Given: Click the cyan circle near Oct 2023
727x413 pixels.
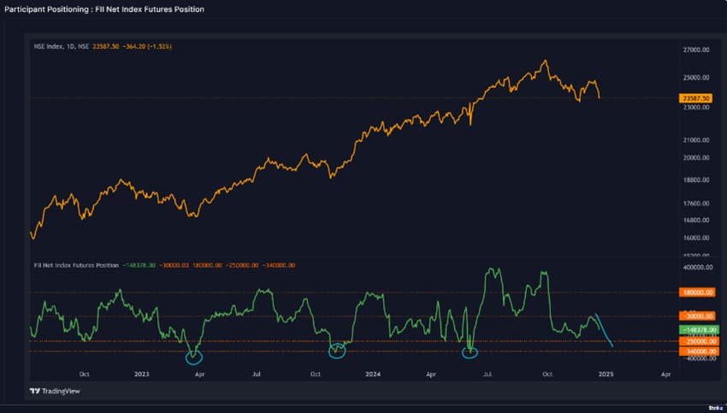Looking at the screenshot, I should [x=339, y=349].
